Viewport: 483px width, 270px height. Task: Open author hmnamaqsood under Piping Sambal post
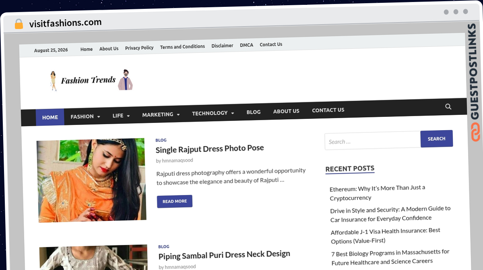click(x=180, y=266)
